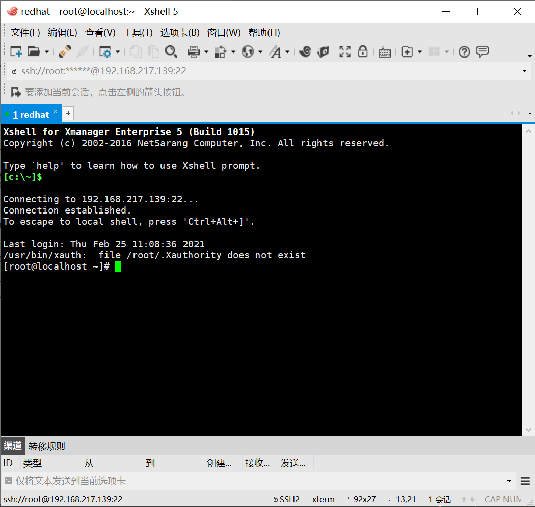Click the greyed-out Reconnect icon
Image resolution: width=535 pixels, height=507 pixels.
[x=83, y=52]
